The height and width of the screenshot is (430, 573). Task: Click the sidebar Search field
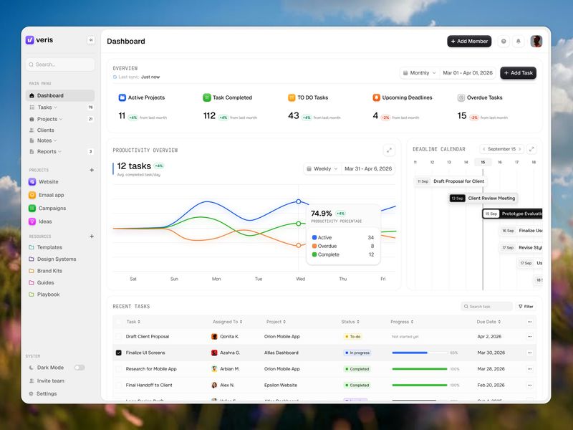pyautogui.click(x=60, y=64)
